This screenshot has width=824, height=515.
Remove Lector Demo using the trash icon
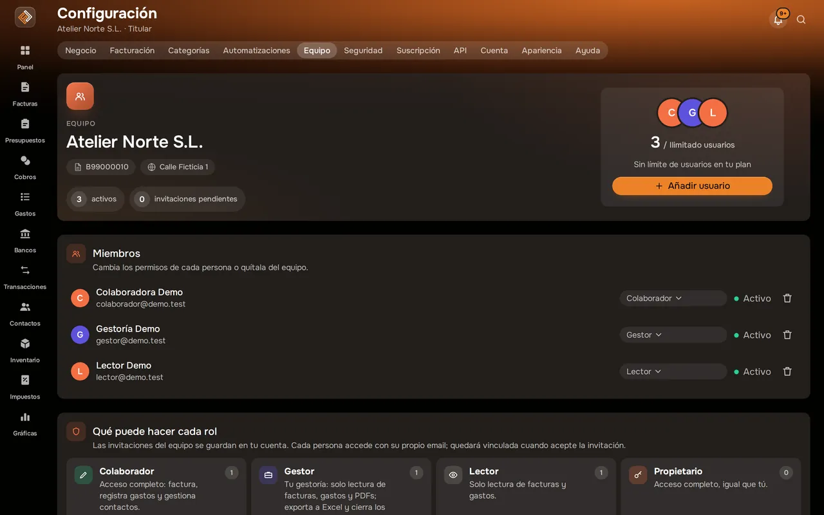pos(787,371)
